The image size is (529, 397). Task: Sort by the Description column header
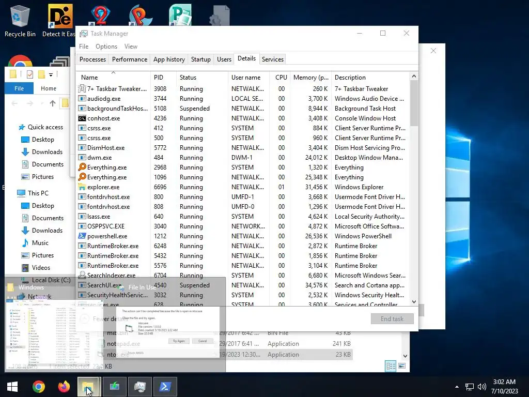click(x=370, y=78)
